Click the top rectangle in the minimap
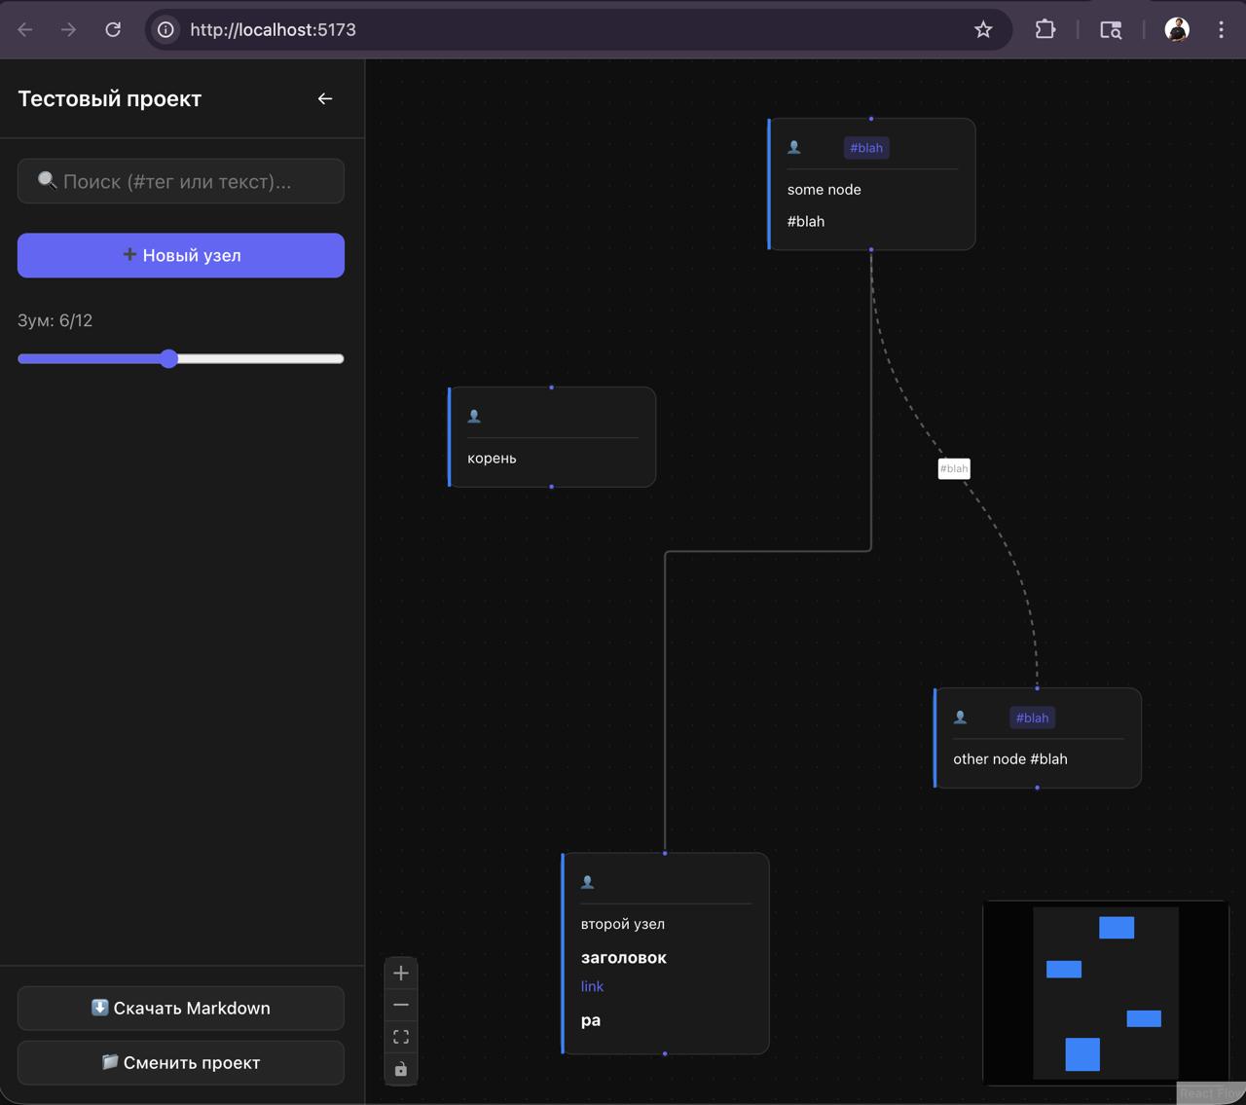Image resolution: width=1246 pixels, height=1105 pixels. tap(1117, 927)
